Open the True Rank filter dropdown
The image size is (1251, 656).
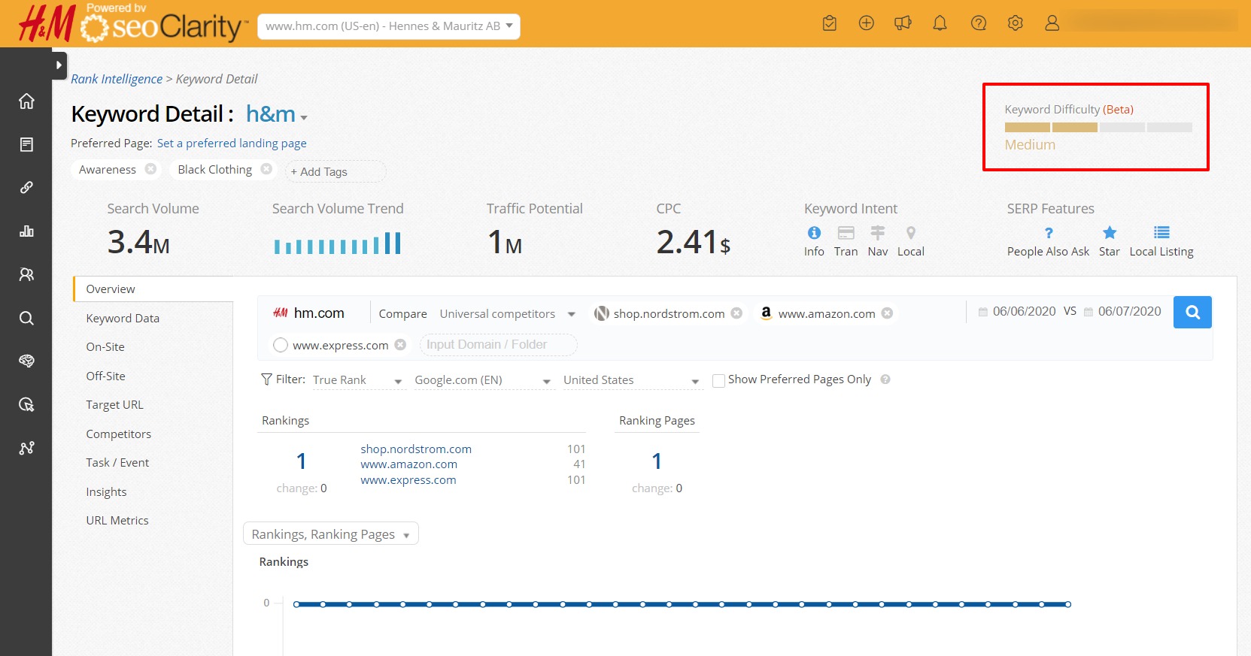pos(358,380)
